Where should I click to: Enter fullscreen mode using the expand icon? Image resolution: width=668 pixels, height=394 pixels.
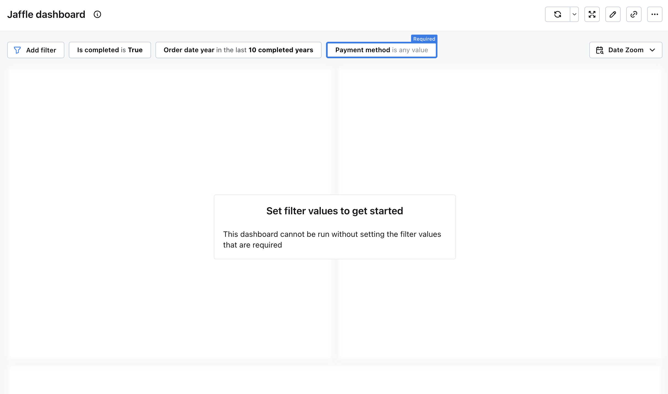click(x=592, y=14)
